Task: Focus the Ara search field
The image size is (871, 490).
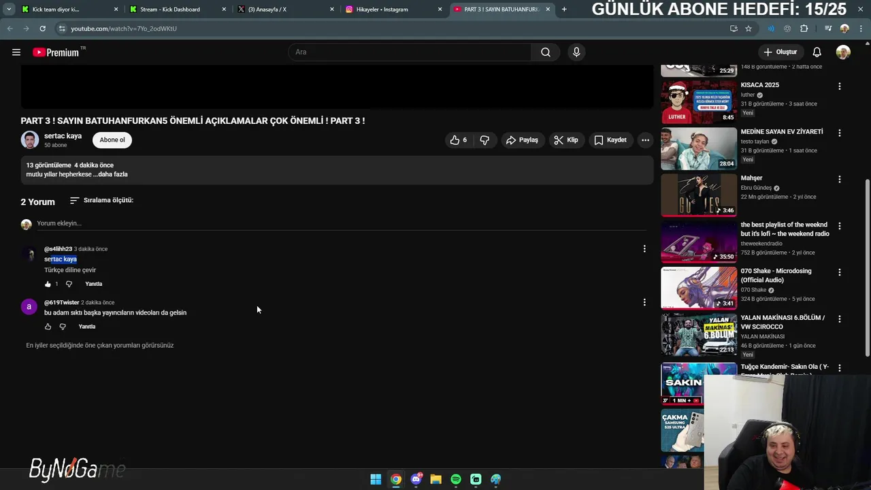Action: pos(410,52)
